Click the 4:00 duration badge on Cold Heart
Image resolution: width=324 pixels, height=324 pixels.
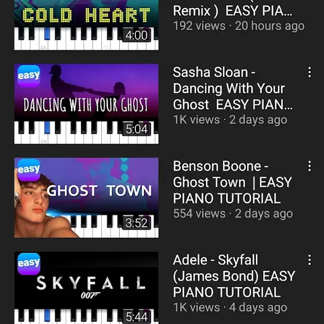137,35
